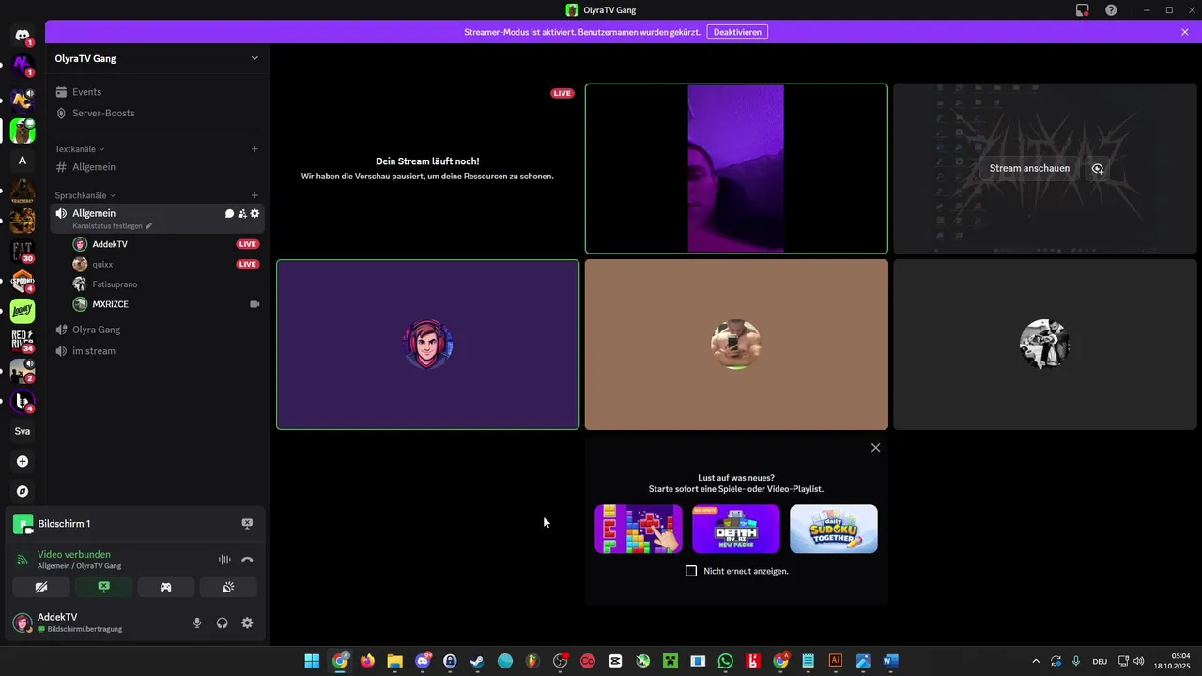1202x676 pixels.
Task: Check 'Nicht erneut anzeigen' checkbox
Action: click(x=691, y=571)
